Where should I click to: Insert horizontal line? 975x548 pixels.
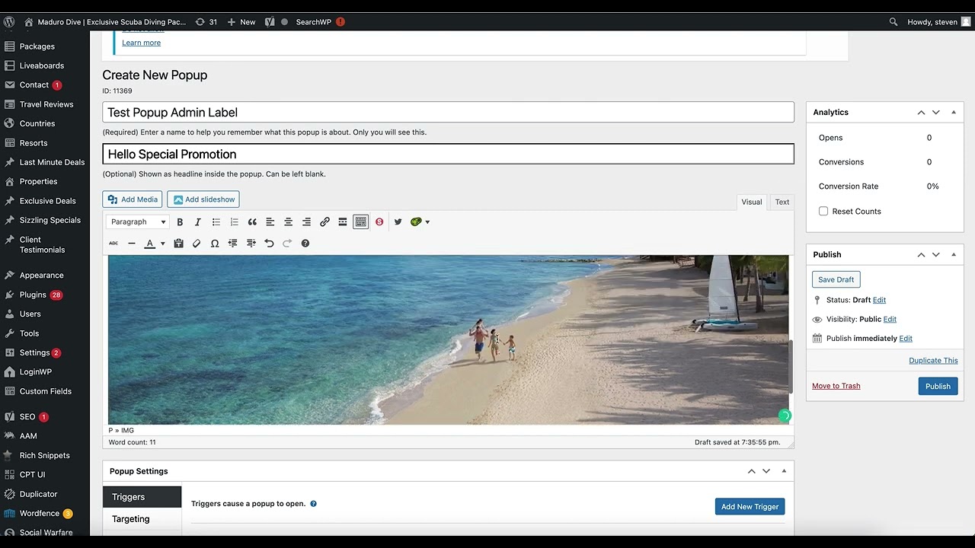132,244
